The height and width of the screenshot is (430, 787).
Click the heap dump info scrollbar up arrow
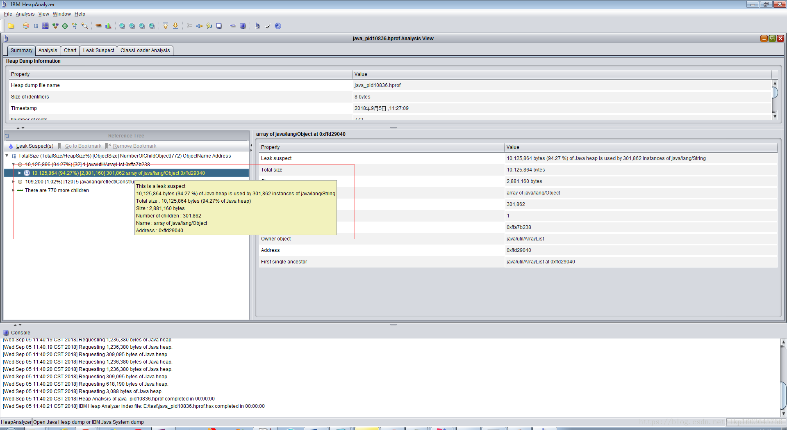(775, 83)
